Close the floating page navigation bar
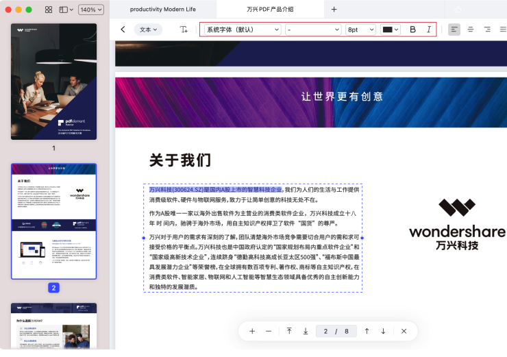 coord(404,331)
